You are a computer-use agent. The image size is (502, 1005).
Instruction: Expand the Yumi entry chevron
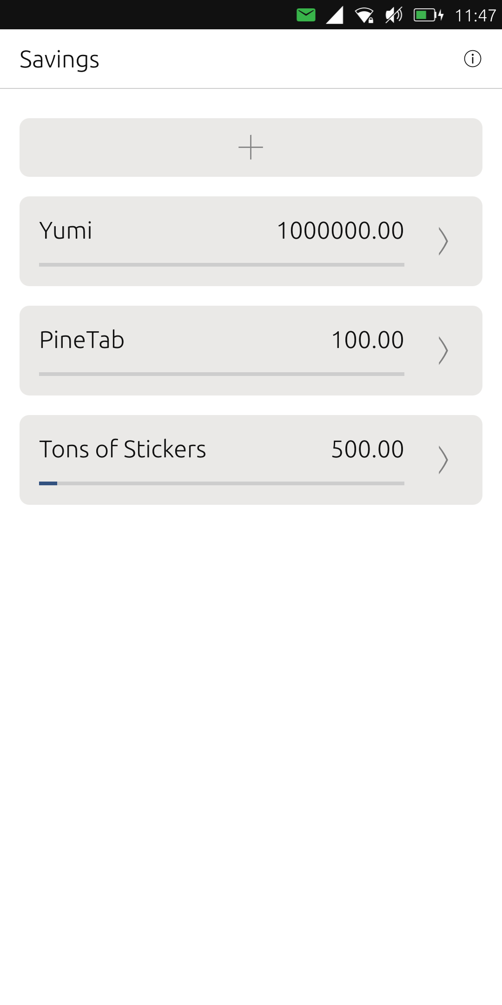point(443,241)
